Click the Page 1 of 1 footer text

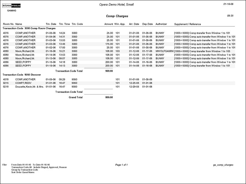pyautogui.click(x=121, y=165)
